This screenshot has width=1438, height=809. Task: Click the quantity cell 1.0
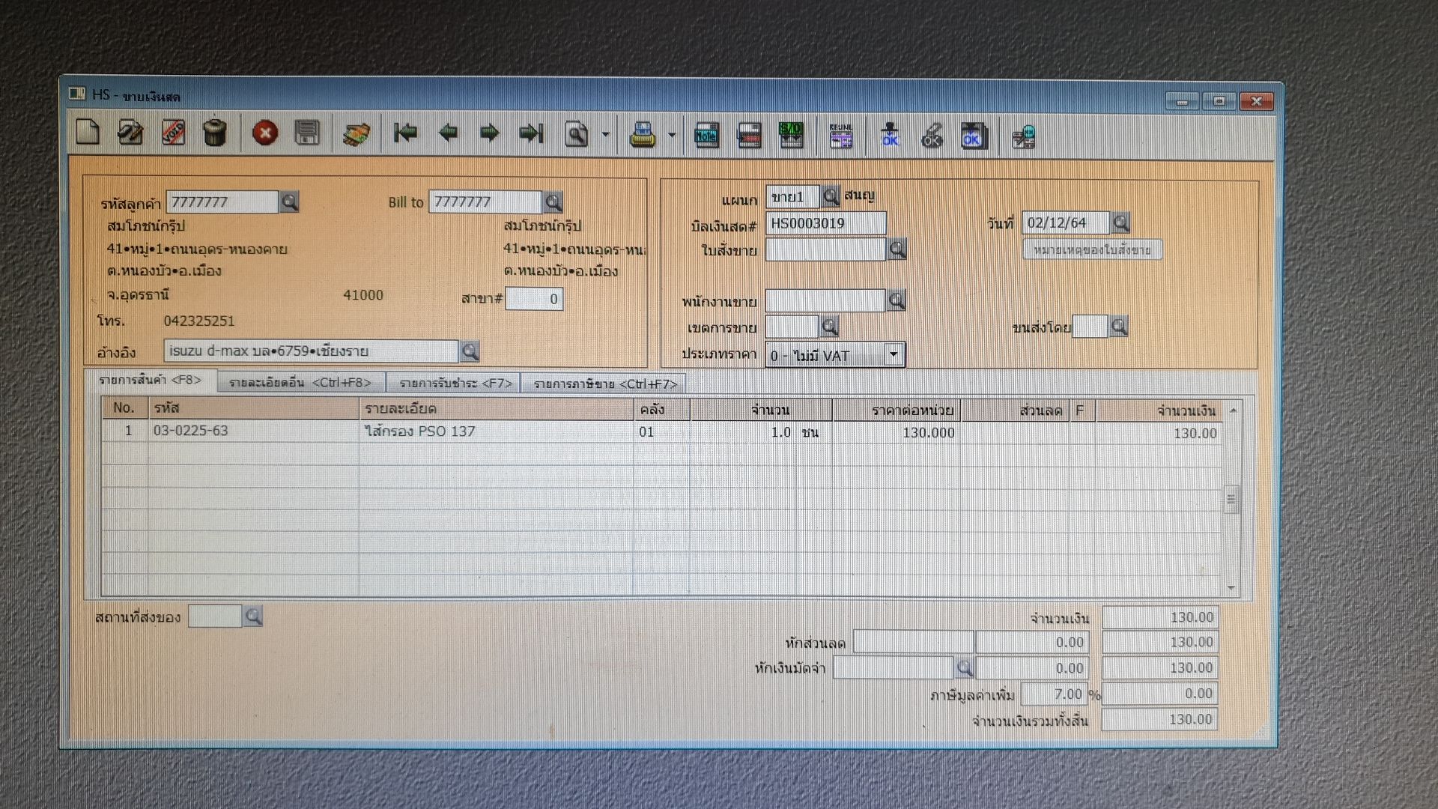point(741,432)
